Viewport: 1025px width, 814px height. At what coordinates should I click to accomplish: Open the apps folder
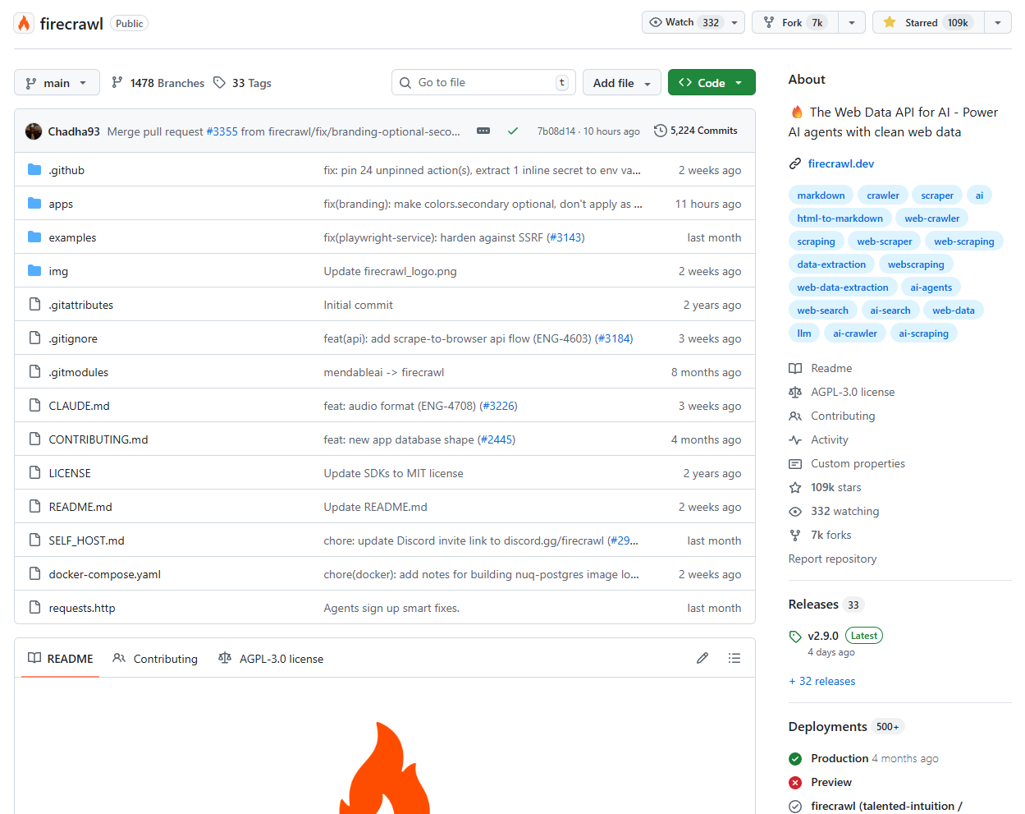(61, 204)
